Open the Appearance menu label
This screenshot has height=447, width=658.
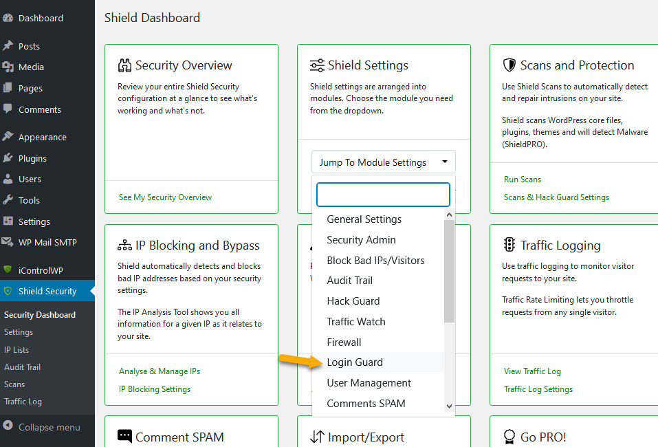[x=43, y=137]
